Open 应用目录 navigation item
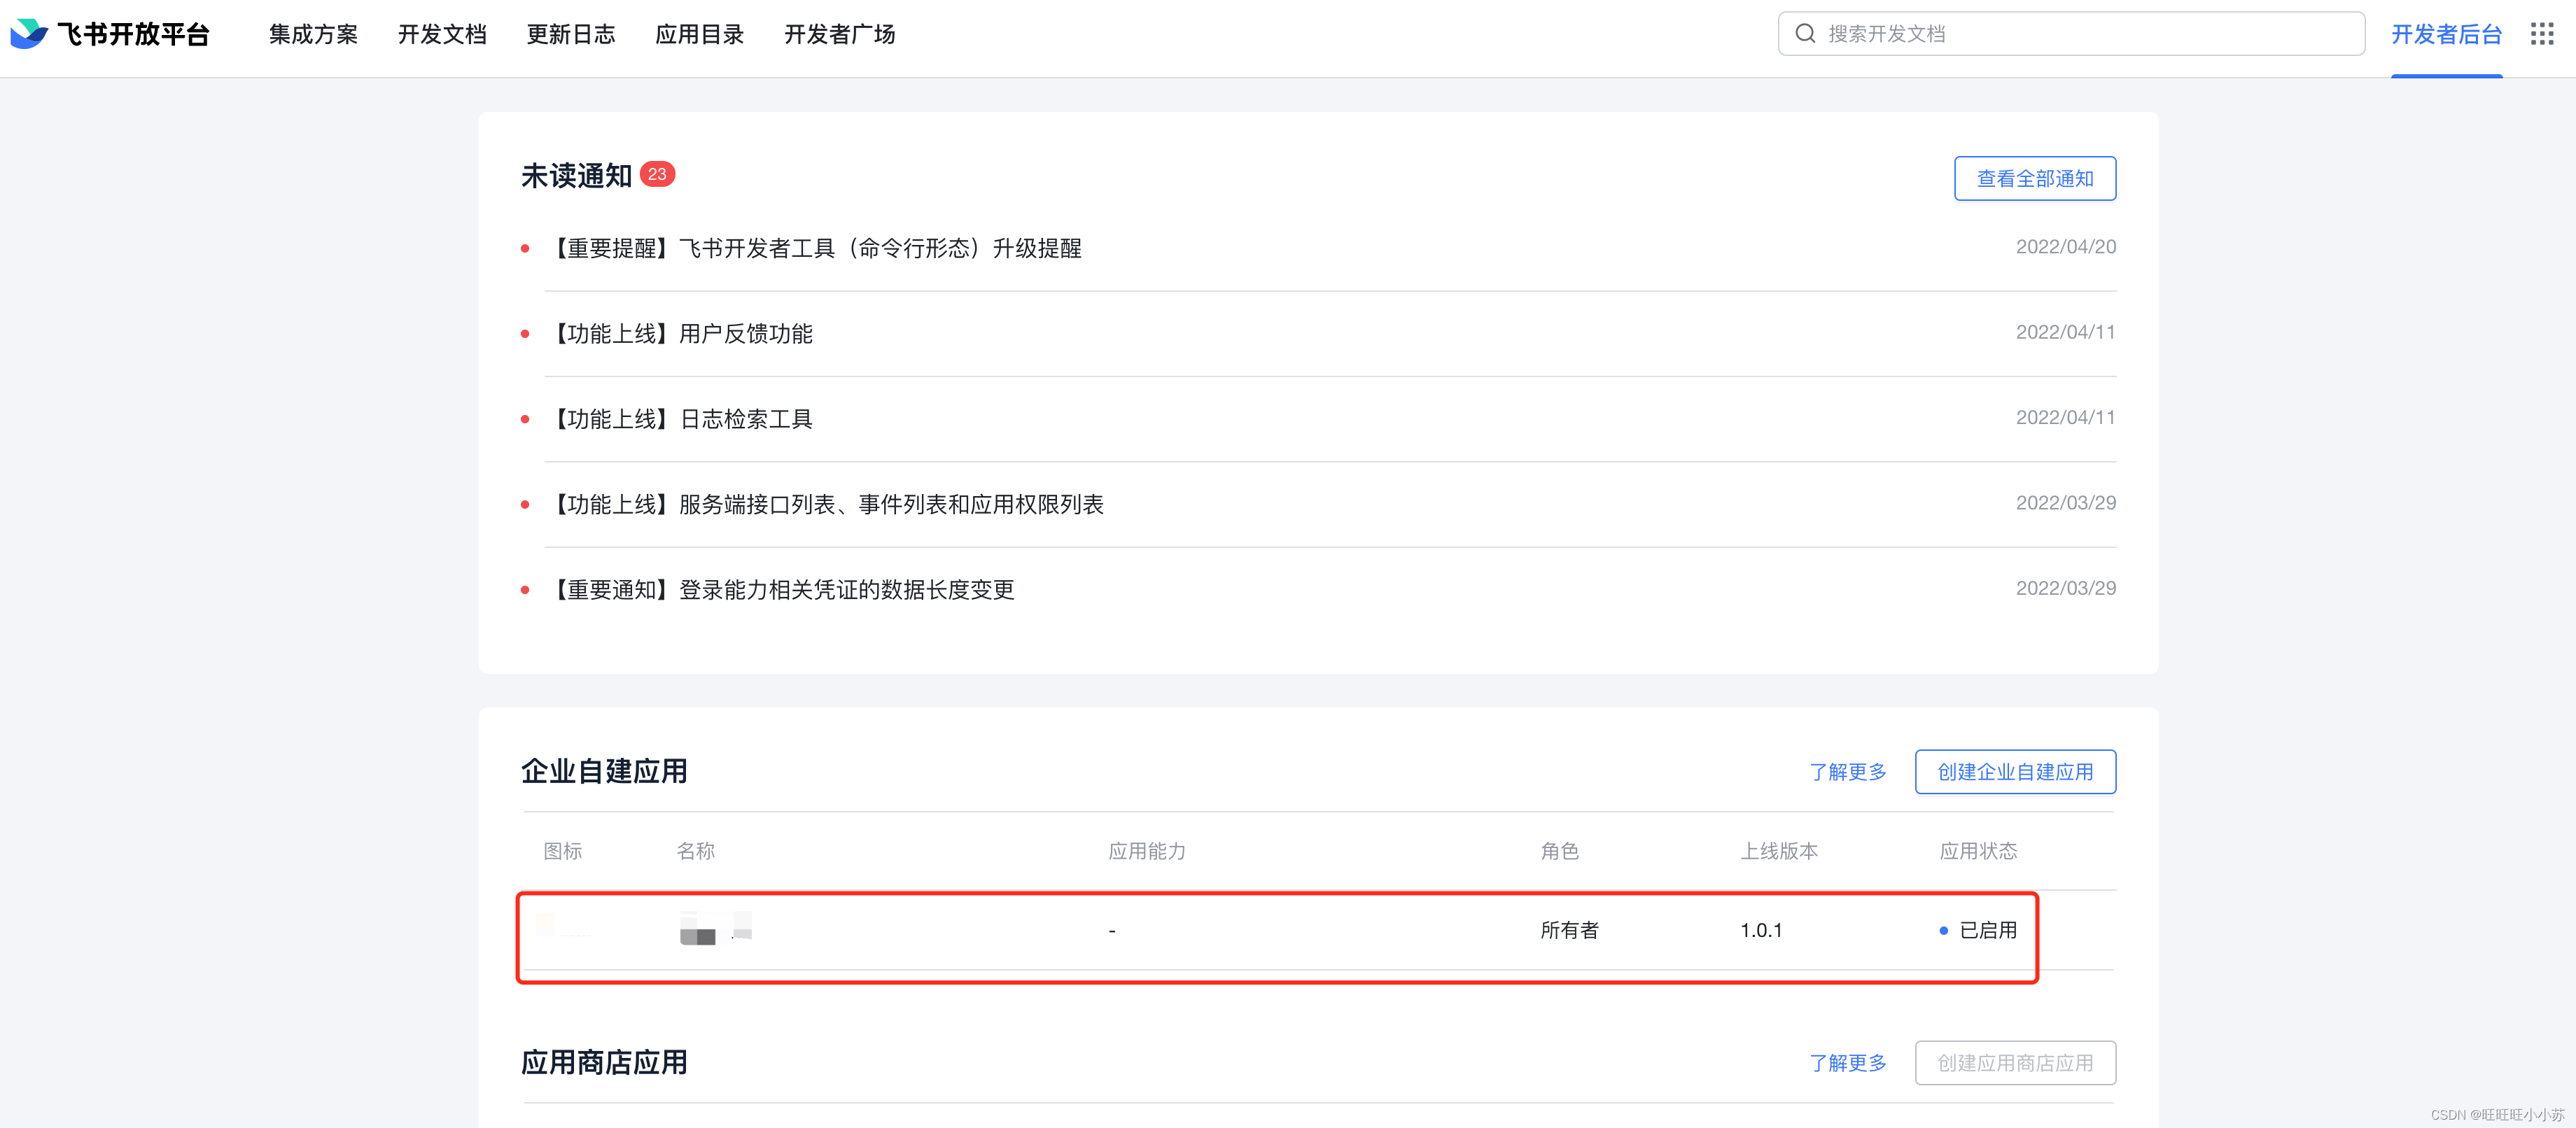Viewport: 2576px width, 1128px height. (700, 34)
